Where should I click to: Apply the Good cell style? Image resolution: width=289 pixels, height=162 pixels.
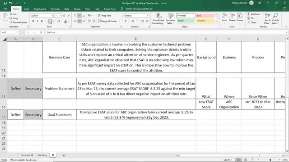tap(186, 21)
